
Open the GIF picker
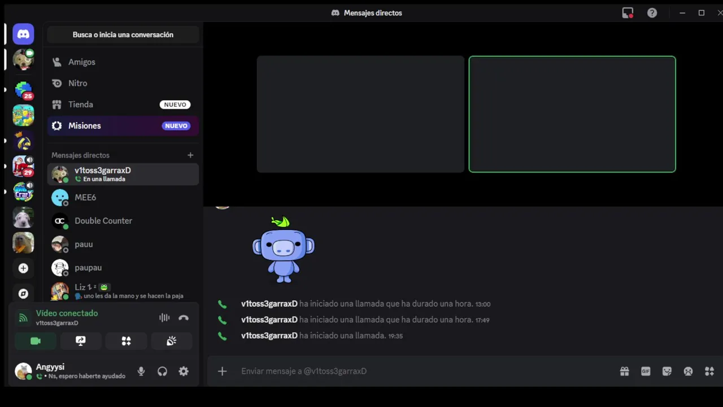pos(646,371)
